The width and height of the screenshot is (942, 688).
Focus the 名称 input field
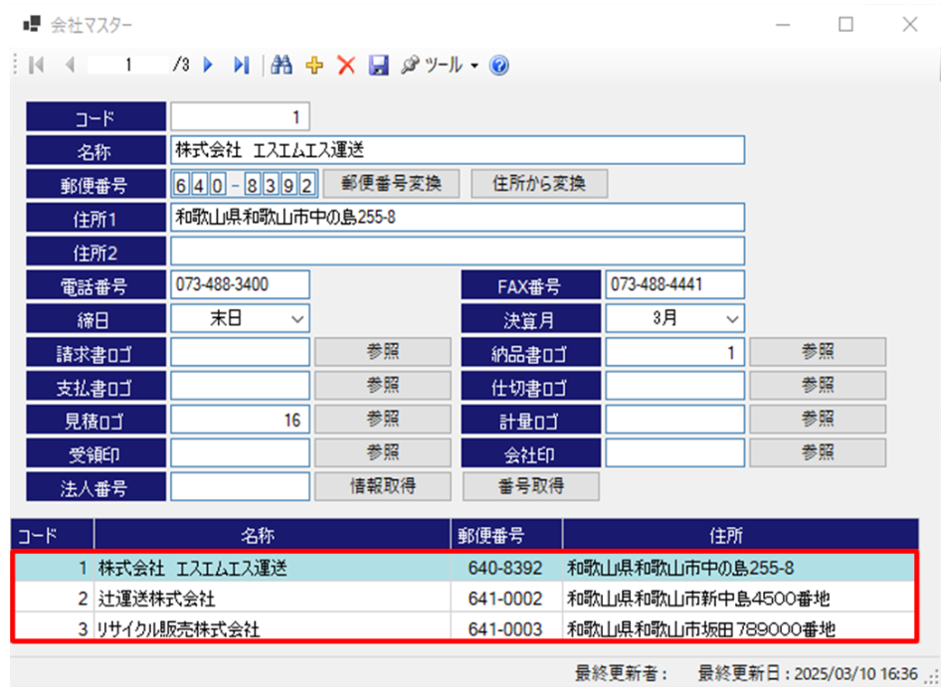(458, 150)
